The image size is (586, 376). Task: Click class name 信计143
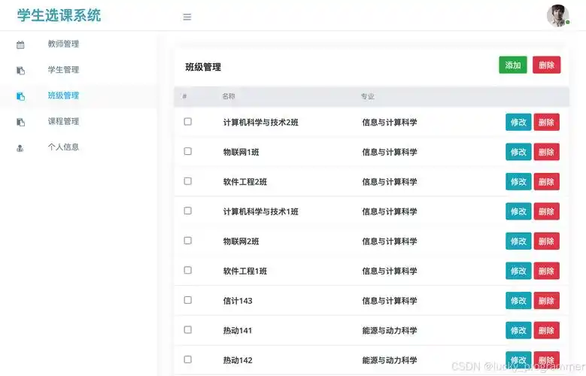pyautogui.click(x=238, y=301)
